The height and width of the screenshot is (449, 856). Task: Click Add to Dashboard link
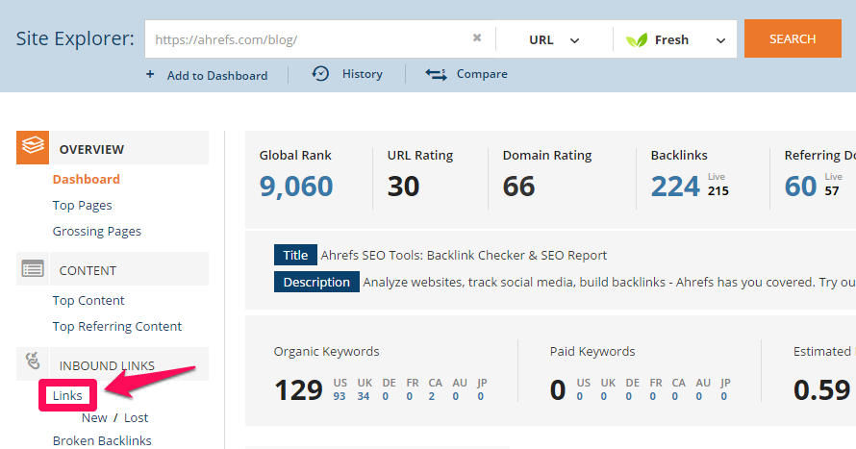217,75
